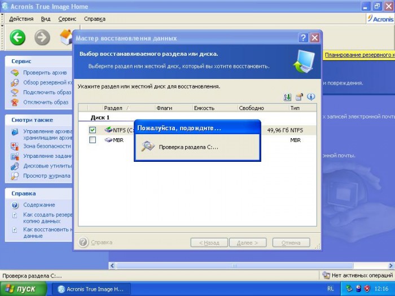Screen dimensions: 395x296
Task: Click the Справка help icon in wizard footer
Action: click(x=83, y=242)
